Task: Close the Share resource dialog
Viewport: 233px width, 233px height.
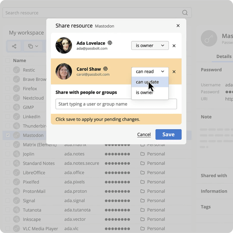Action: [178, 26]
